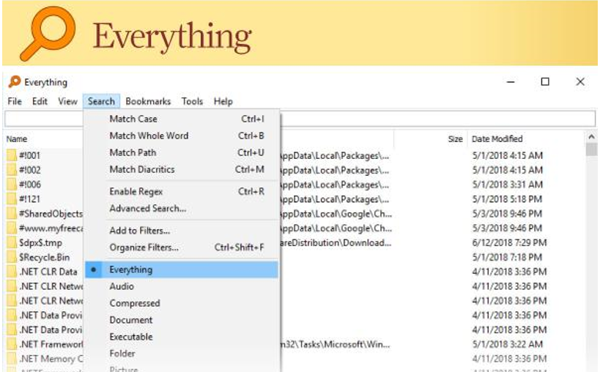Viewport: 600px width, 372px height.
Task: Choose Add to Filters
Action: [182, 231]
